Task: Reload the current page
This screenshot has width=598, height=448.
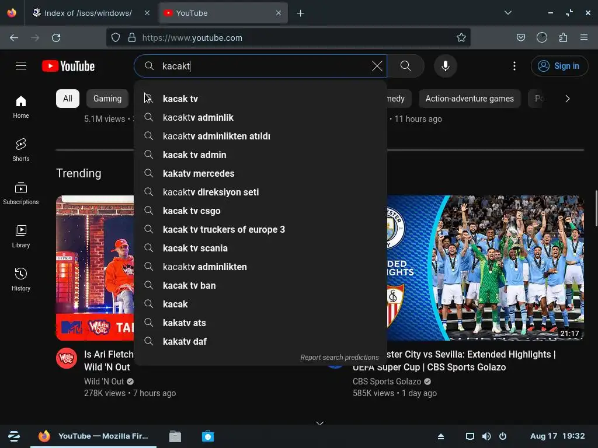Action: tap(56, 38)
